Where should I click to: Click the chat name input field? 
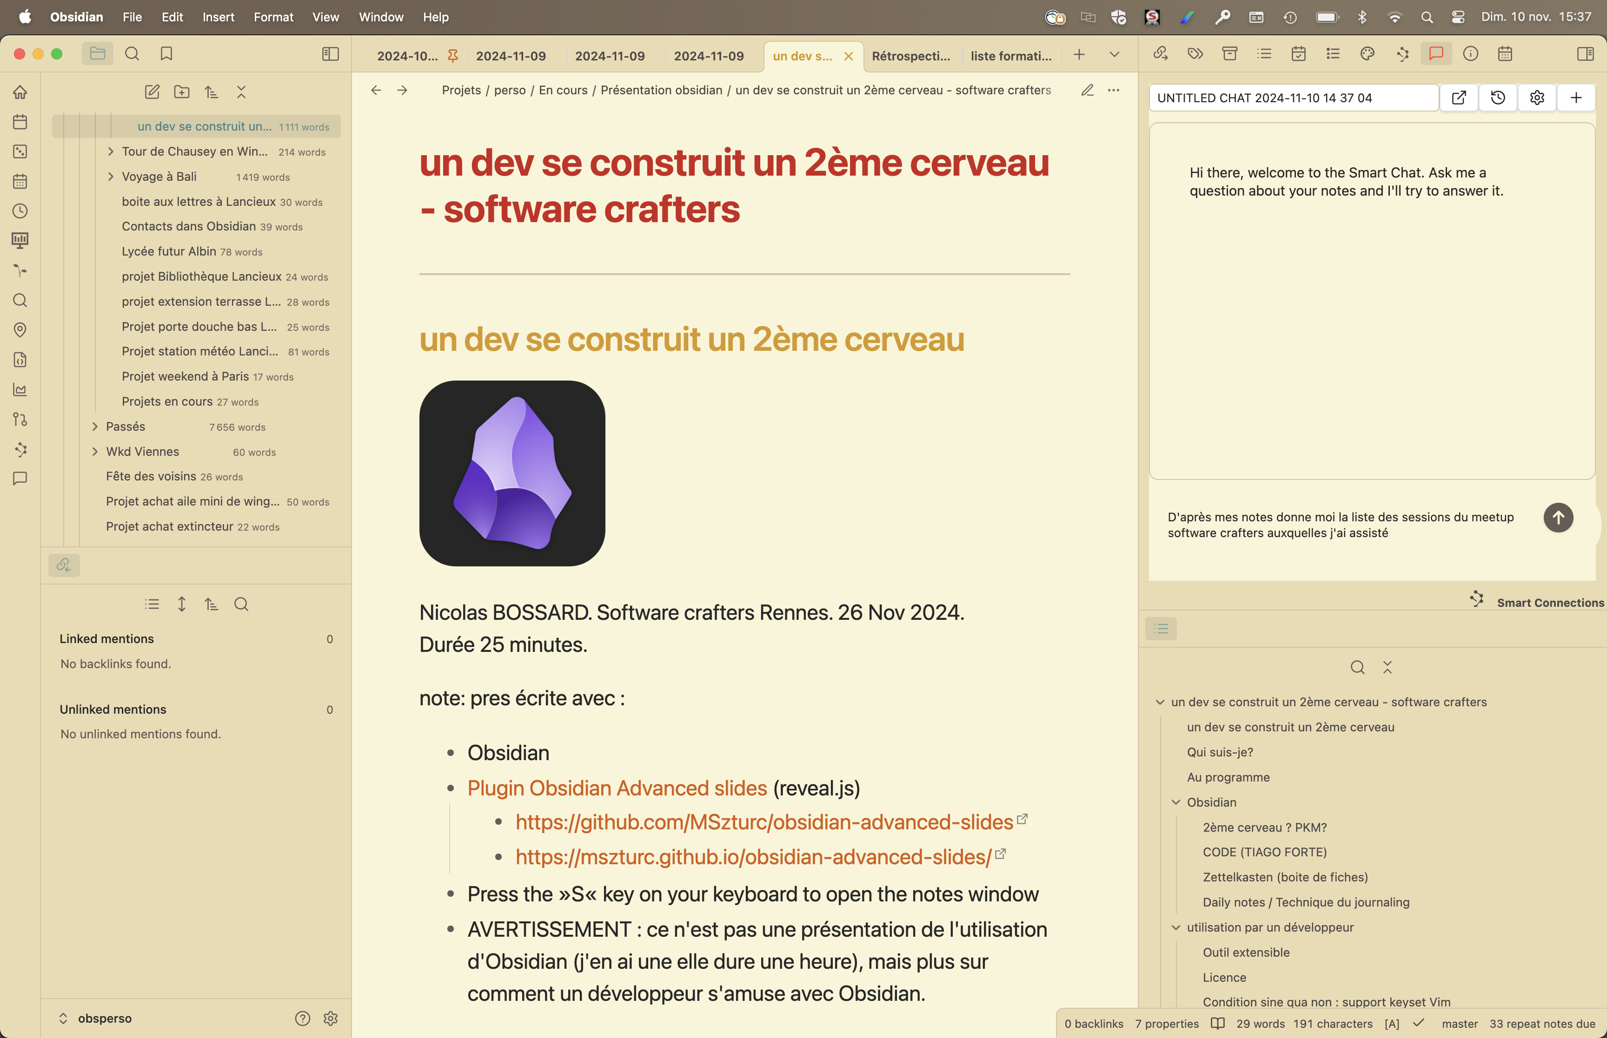click(x=1293, y=98)
